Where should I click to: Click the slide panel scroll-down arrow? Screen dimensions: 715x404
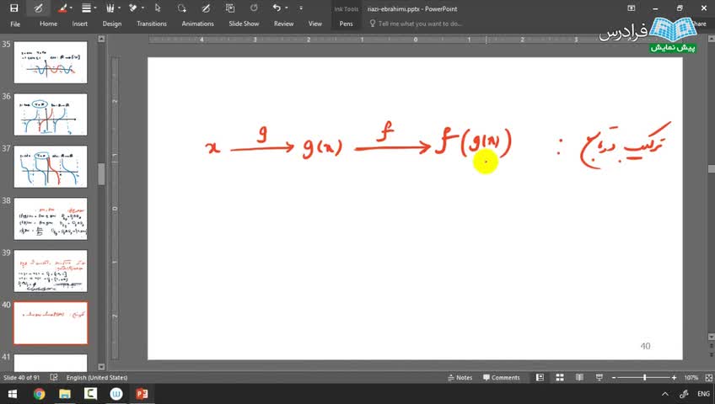click(x=101, y=367)
